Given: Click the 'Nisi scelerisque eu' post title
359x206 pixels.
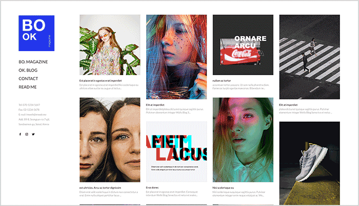Looking at the screenshot, I should coord(223,188).
